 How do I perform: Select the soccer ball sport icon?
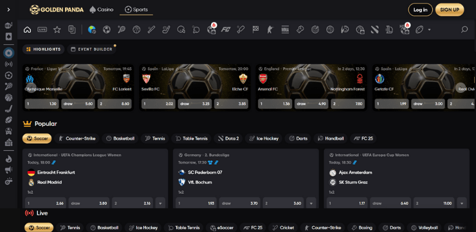[107, 29]
